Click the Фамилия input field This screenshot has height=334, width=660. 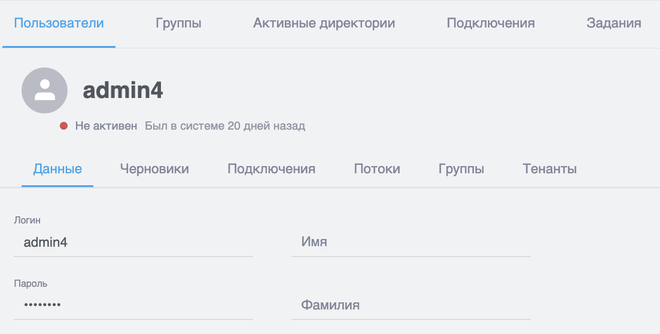[410, 305]
